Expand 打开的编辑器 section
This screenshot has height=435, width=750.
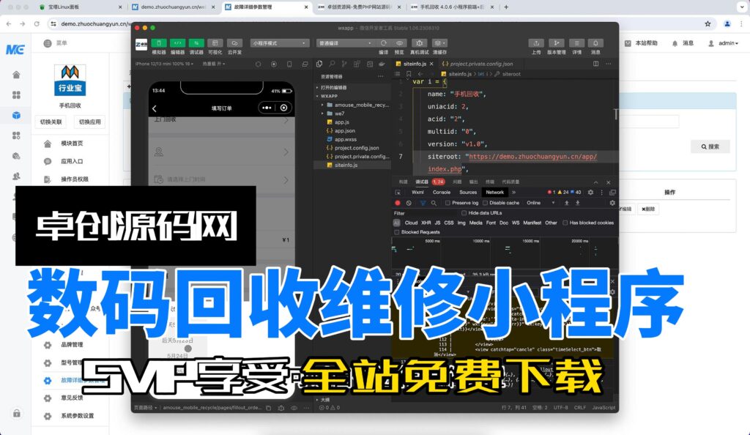[334, 88]
